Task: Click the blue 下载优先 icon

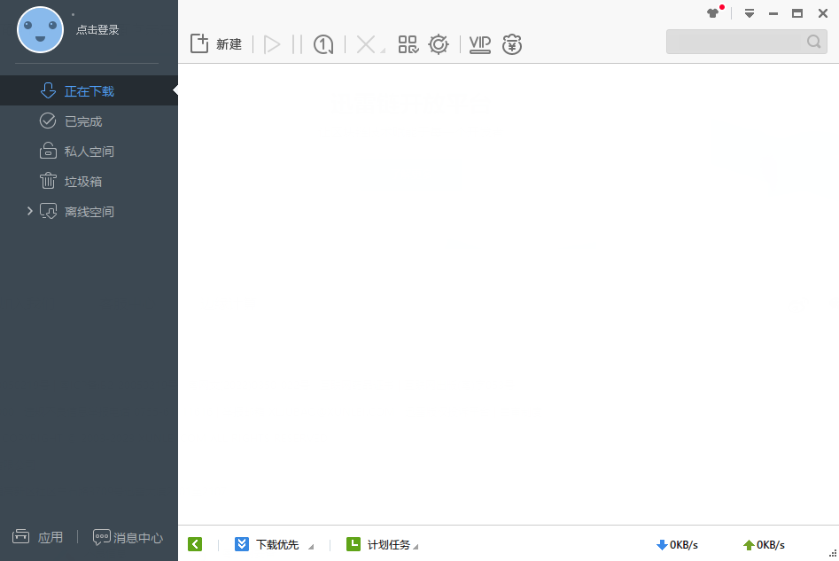Action: (242, 544)
